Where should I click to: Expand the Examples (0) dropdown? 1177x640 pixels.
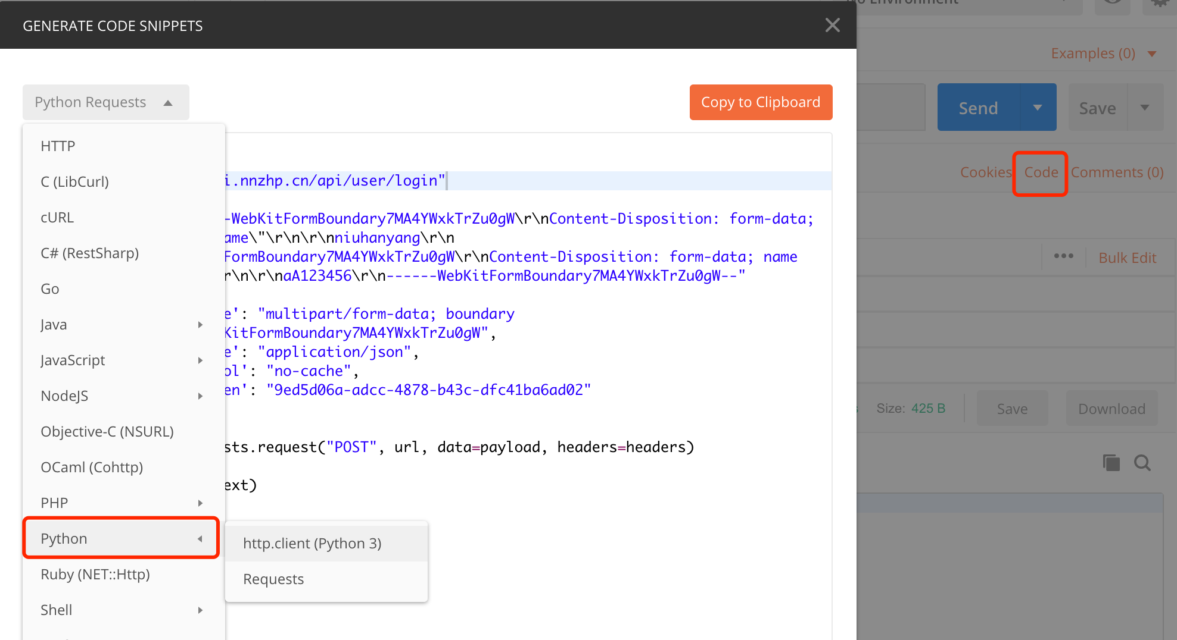coord(1152,54)
